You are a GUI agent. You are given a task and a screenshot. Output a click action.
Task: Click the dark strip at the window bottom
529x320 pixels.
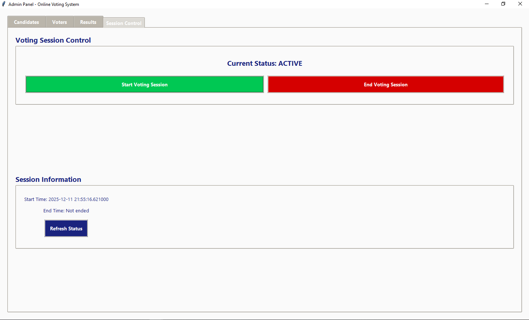point(264,317)
